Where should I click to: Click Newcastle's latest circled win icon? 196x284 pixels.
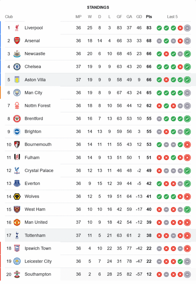[x=187, y=54]
